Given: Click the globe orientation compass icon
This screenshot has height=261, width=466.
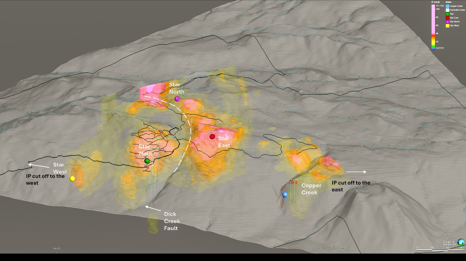Looking at the screenshot, I should (461, 242).
